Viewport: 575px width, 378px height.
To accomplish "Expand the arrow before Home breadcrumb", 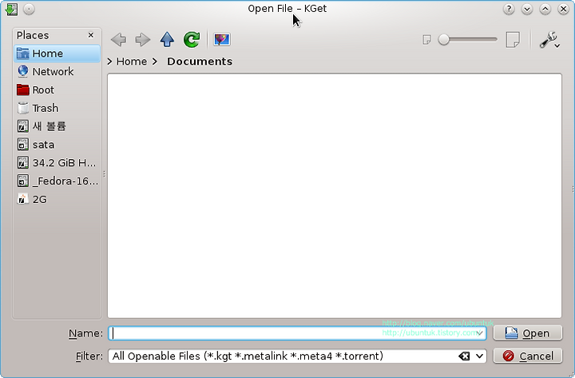I will point(109,62).
